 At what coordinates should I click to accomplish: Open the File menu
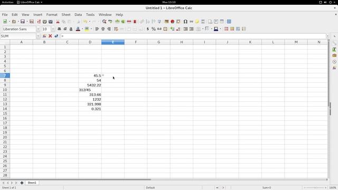coord(5,15)
